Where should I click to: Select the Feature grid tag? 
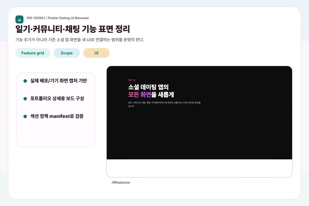[x=33, y=53]
